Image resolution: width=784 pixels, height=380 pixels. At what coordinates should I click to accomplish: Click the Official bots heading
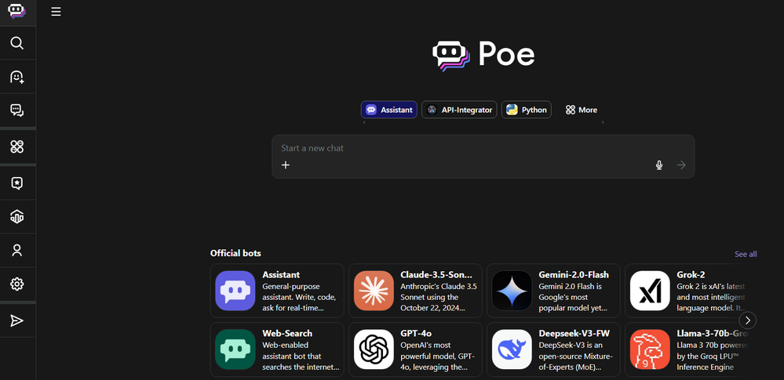(235, 253)
